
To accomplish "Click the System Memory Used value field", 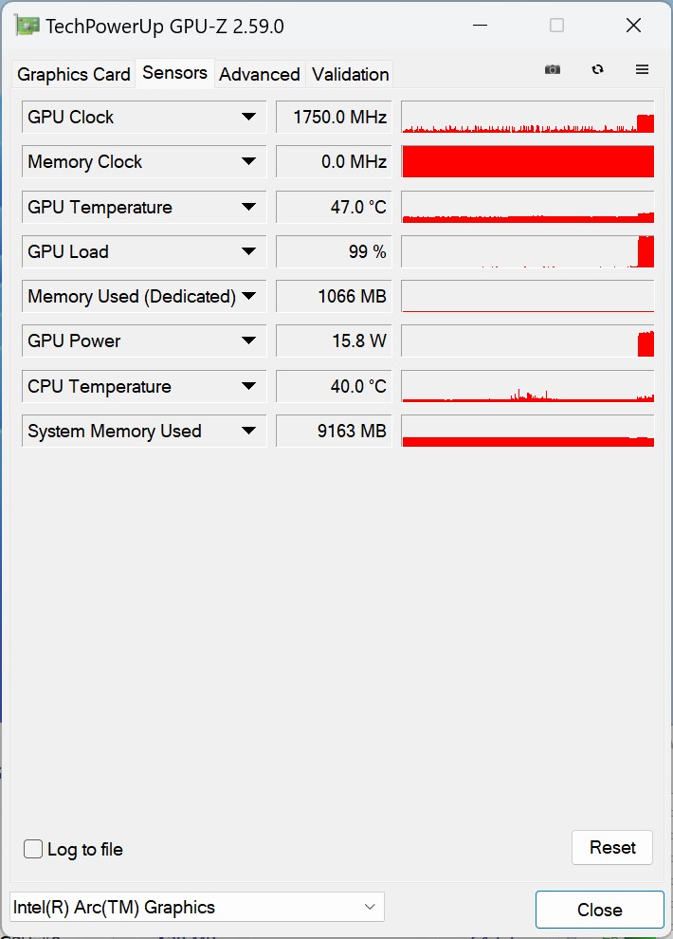I will pos(334,432).
